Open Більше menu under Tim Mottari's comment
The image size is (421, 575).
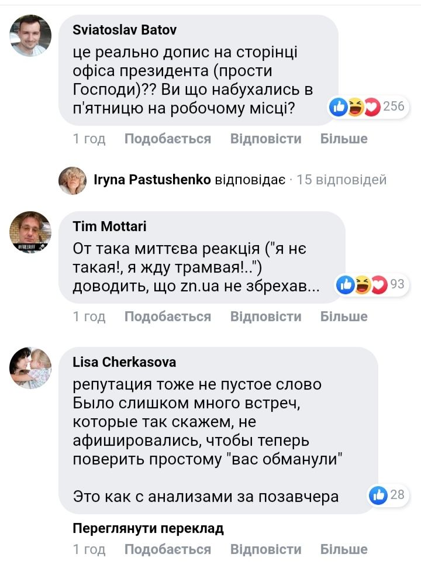pos(344,316)
